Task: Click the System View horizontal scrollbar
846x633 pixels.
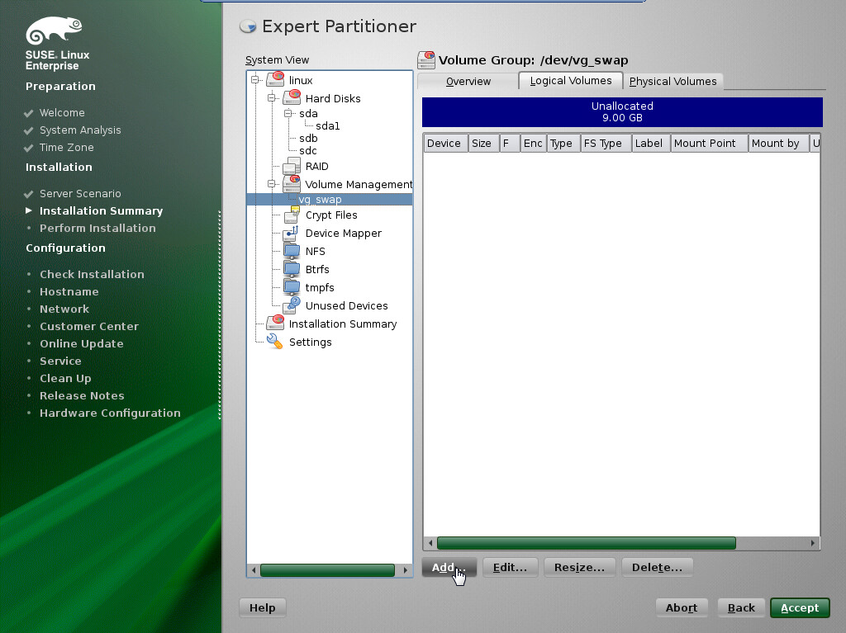Action: 327,570
